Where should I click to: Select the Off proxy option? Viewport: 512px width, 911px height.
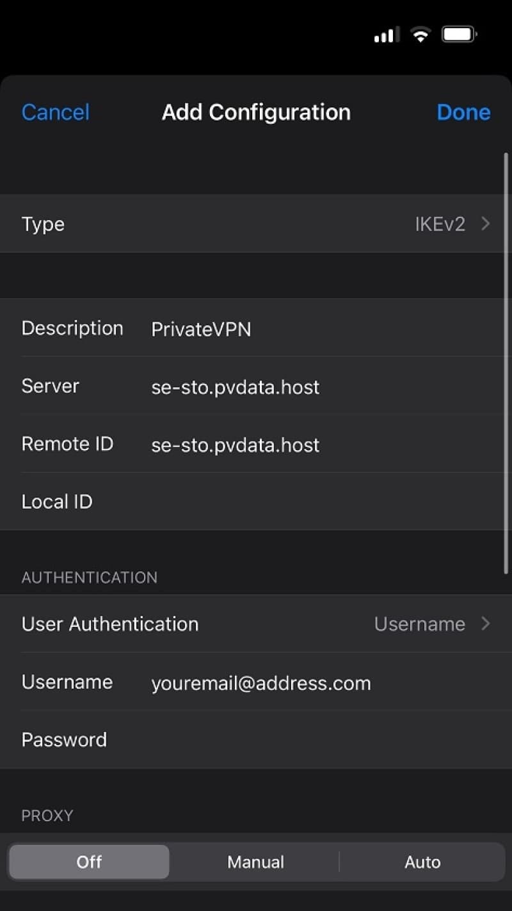click(89, 862)
